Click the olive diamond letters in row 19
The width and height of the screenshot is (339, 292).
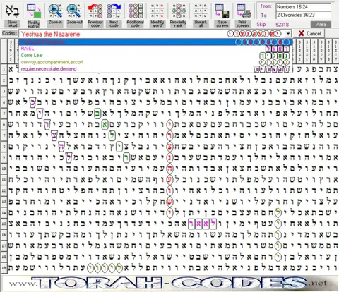[105, 268]
